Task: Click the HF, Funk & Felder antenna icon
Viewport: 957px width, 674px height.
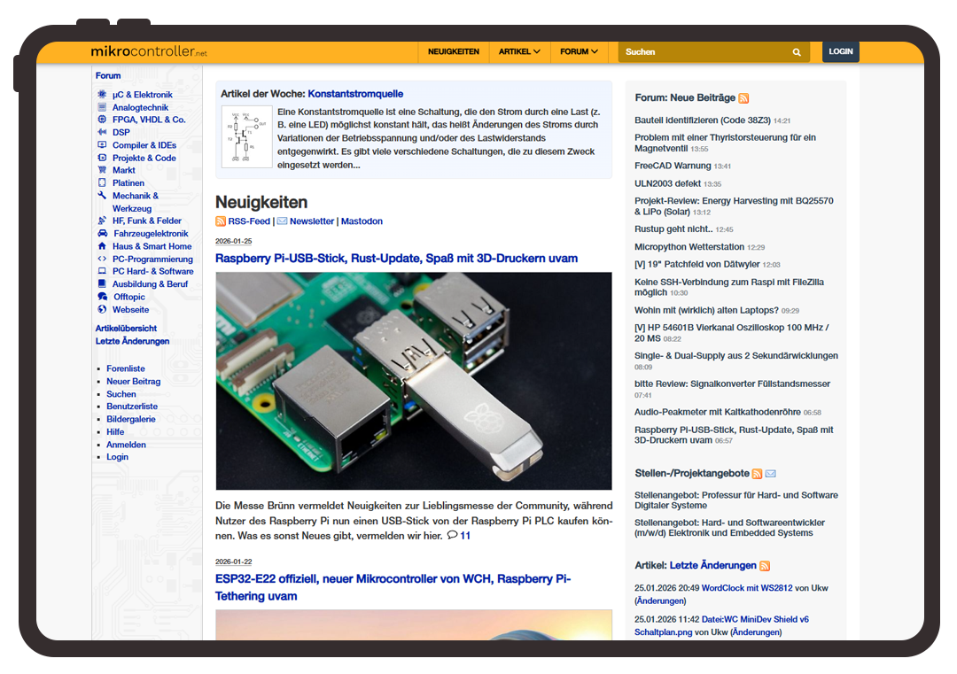Action: (102, 221)
